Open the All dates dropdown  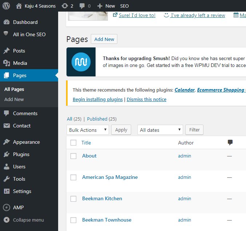point(160,130)
